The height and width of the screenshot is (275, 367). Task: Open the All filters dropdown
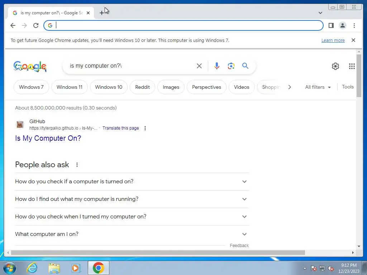[318, 87]
